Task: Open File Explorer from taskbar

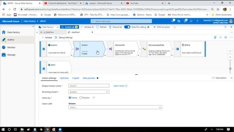Action: point(22,129)
